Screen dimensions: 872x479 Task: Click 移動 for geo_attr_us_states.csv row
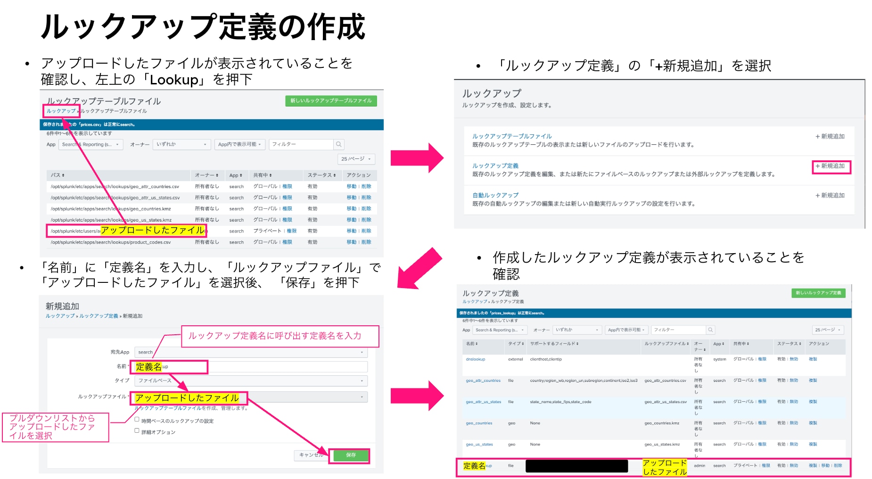tap(352, 198)
